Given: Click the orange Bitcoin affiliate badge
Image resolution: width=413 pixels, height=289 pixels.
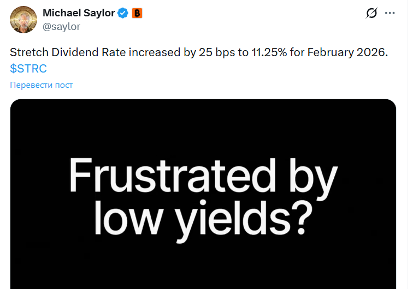Looking at the screenshot, I should click(x=137, y=13).
